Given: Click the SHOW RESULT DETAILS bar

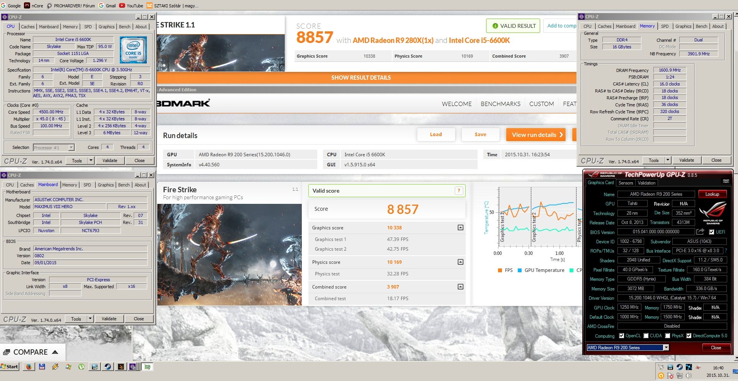Looking at the screenshot, I should 366,78.
